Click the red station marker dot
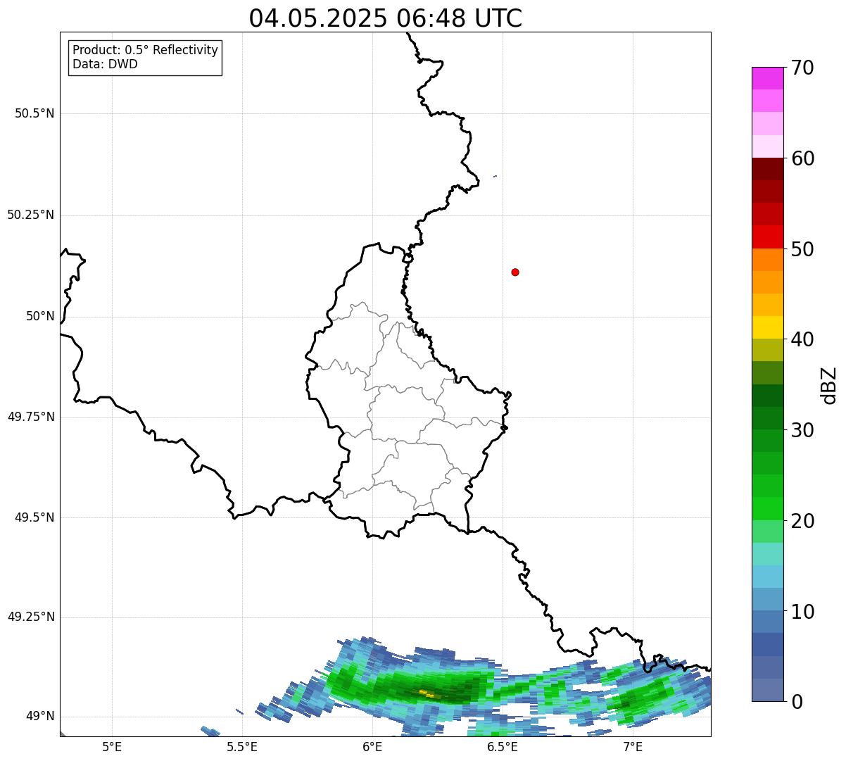 pyautogui.click(x=515, y=272)
